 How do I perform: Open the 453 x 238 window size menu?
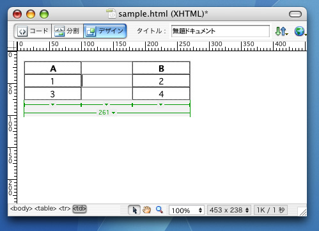[229, 211]
